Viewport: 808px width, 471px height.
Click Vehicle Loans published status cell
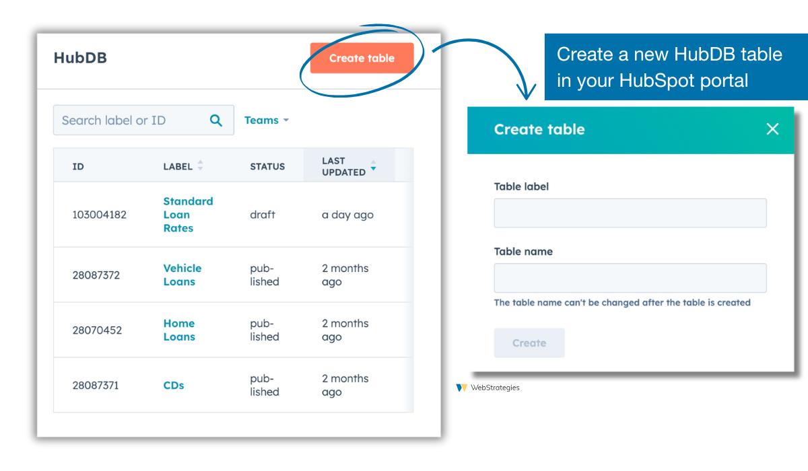coord(265,275)
